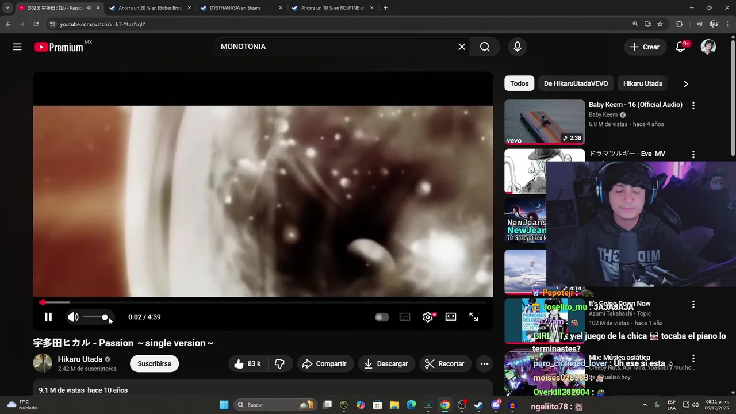Open browser extensions puzzle icon
736x414 pixels.
[x=679, y=24]
